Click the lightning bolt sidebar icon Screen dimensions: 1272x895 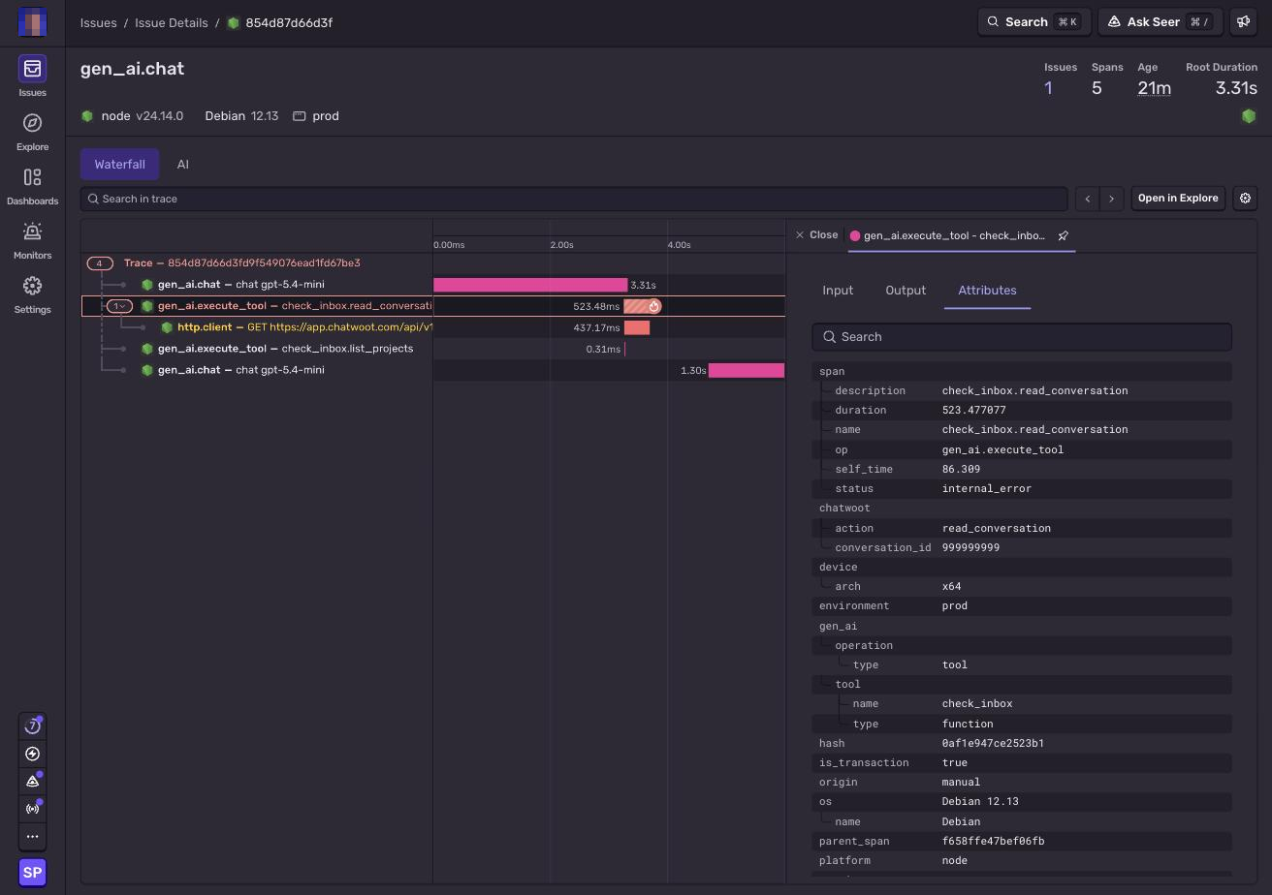(x=32, y=754)
